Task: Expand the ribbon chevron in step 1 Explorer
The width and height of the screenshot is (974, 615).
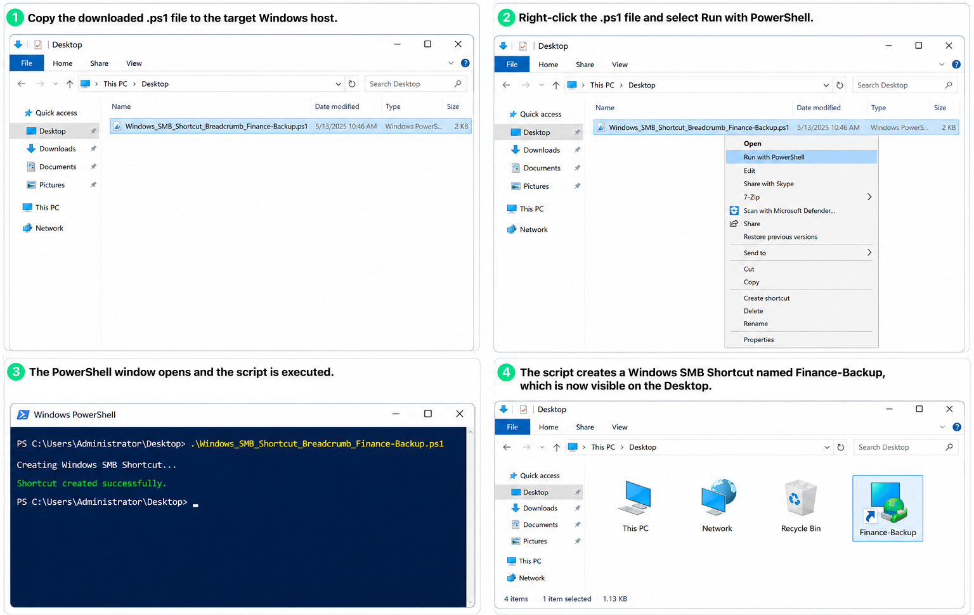Action: (x=451, y=63)
